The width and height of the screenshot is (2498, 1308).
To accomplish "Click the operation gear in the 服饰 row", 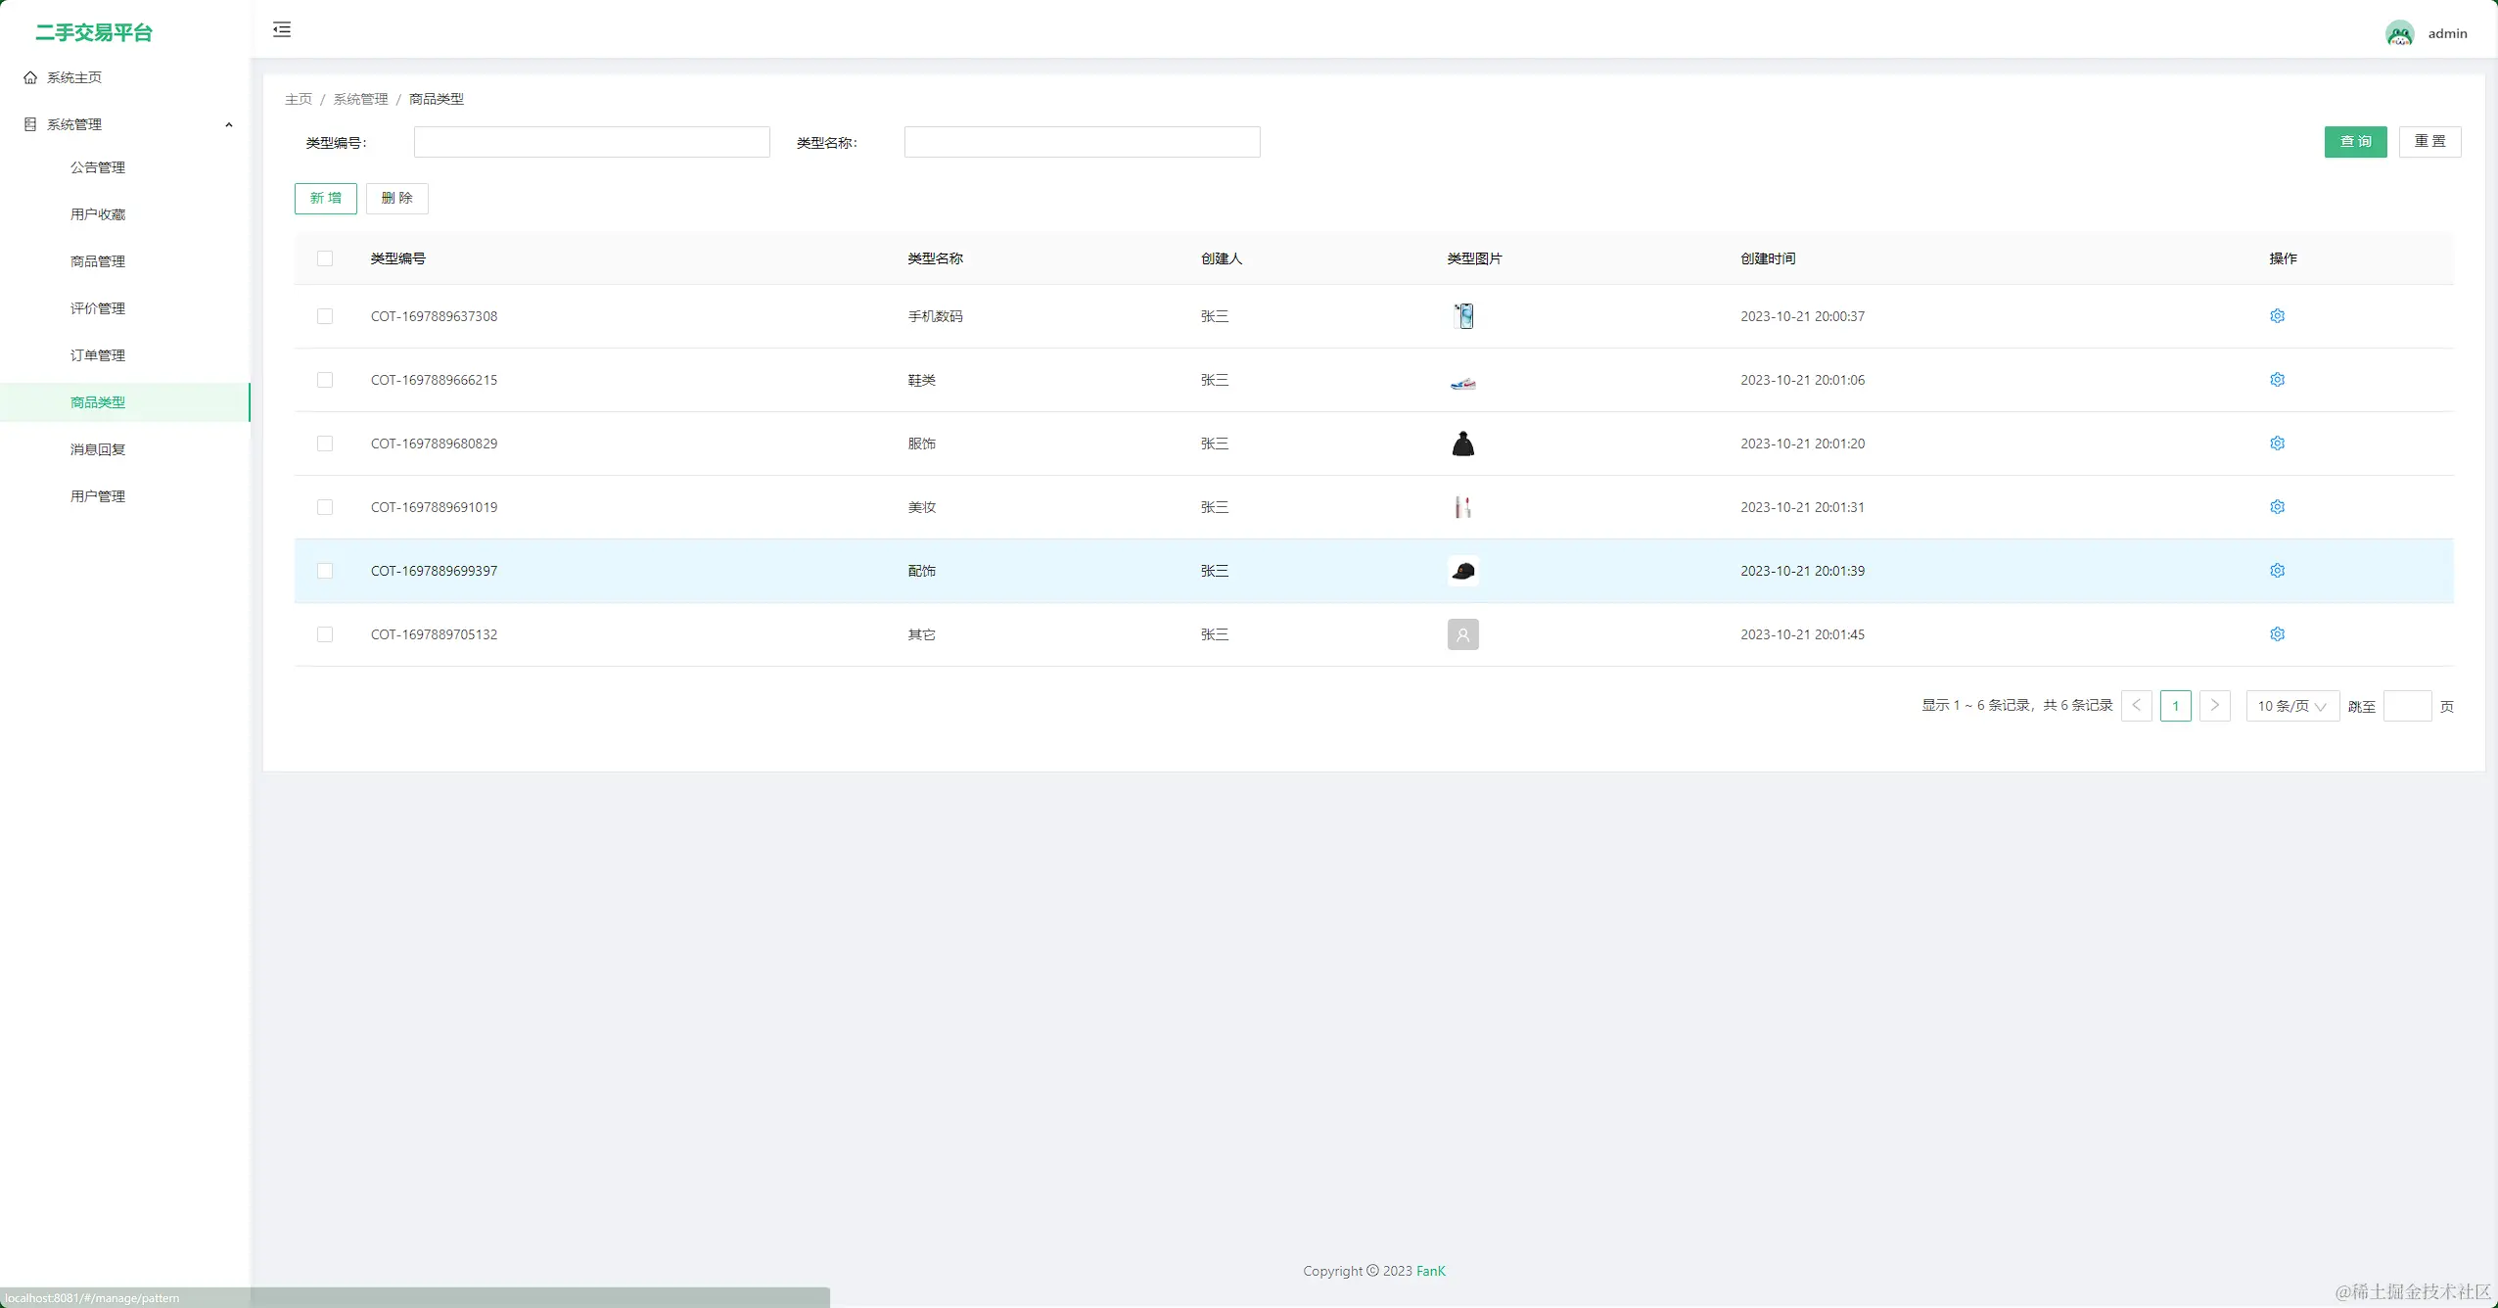I will click(2277, 444).
